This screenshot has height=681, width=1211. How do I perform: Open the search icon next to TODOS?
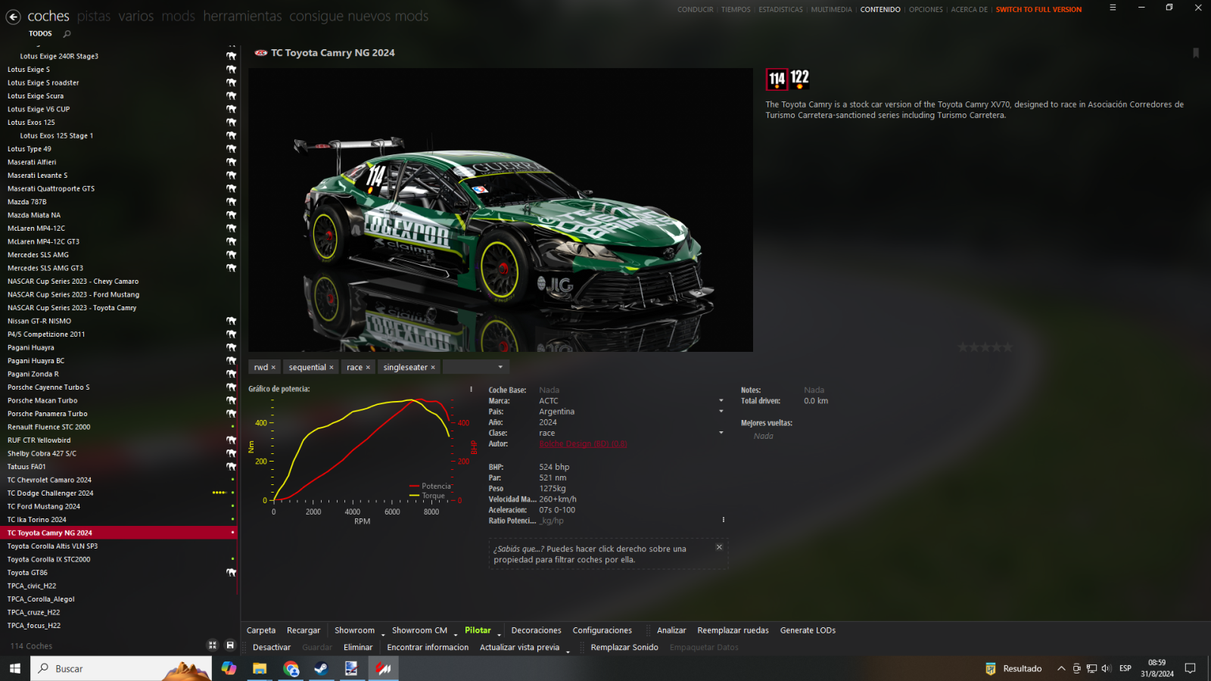click(x=67, y=34)
